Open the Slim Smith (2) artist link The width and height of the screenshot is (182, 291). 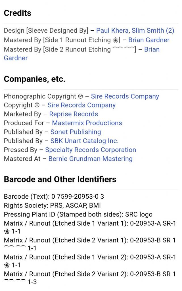(153, 31)
